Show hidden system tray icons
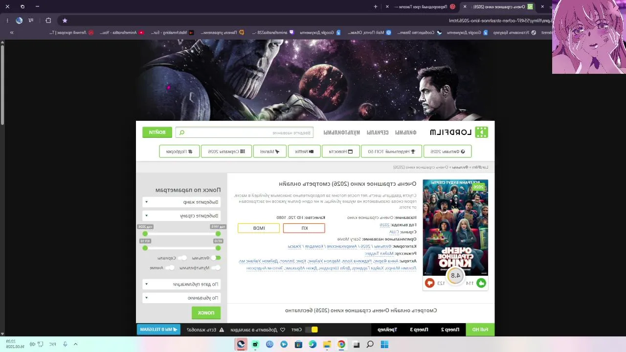Viewport: 626px width, 352px height. tap(75, 344)
